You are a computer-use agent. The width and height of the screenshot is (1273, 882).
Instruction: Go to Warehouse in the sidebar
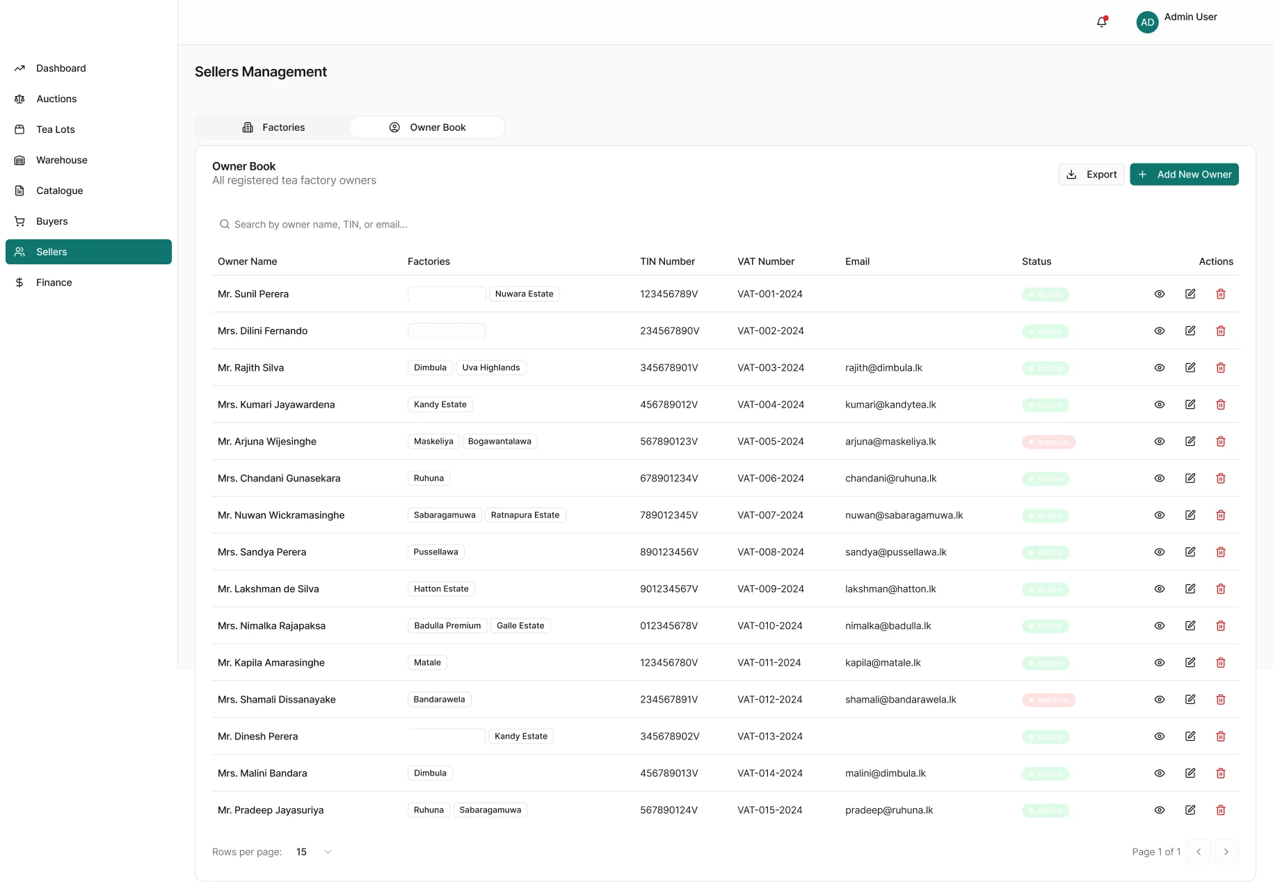(x=88, y=160)
